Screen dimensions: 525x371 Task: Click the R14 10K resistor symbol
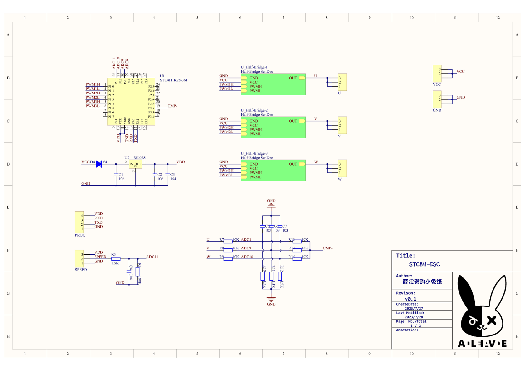[297, 250]
